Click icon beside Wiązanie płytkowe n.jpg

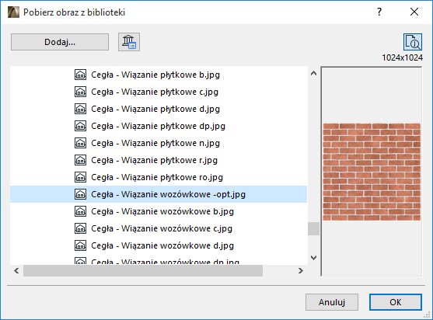click(80, 143)
